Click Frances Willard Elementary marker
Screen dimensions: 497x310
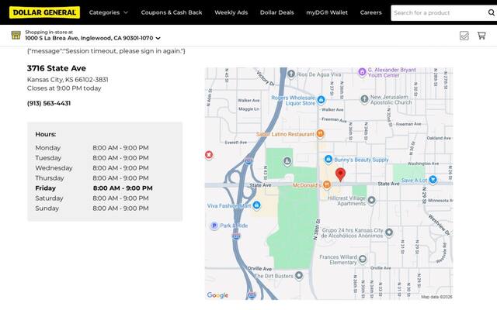(x=363, y=260)
